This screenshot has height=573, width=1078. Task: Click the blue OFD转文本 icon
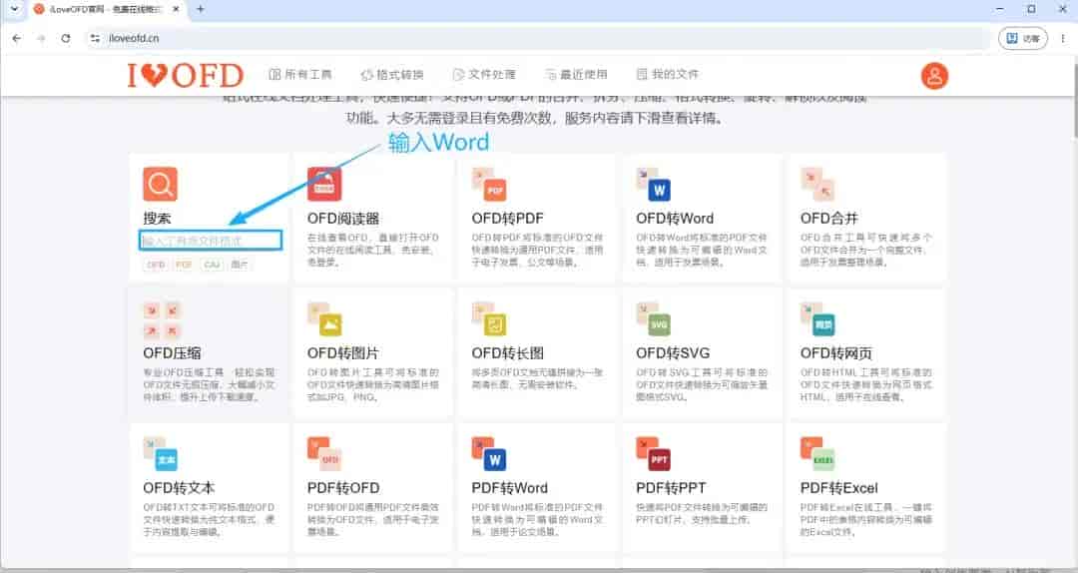[x=160, y=453]
